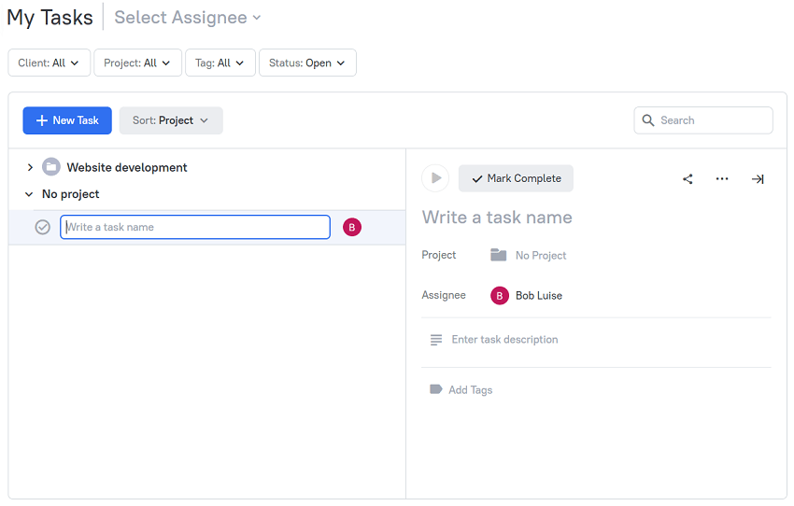Click the share task icon
Viewport: 794px width, 506px height.
(688, 179)
